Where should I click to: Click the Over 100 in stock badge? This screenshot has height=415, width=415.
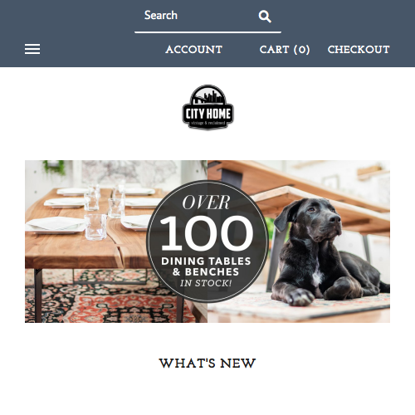point(207,241)
